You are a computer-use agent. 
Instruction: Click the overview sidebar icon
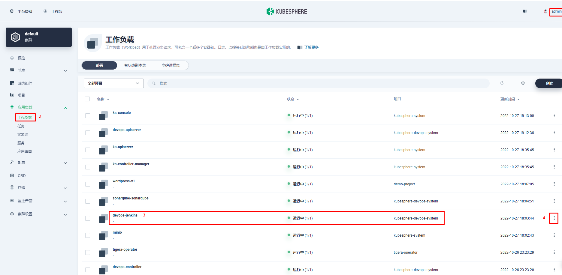point(12,58)
